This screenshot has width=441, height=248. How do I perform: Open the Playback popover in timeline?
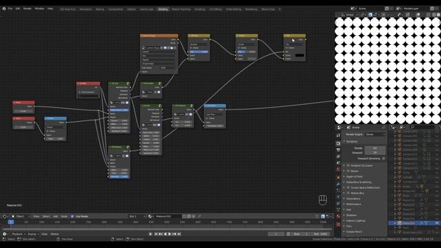[x=19, y=234]
